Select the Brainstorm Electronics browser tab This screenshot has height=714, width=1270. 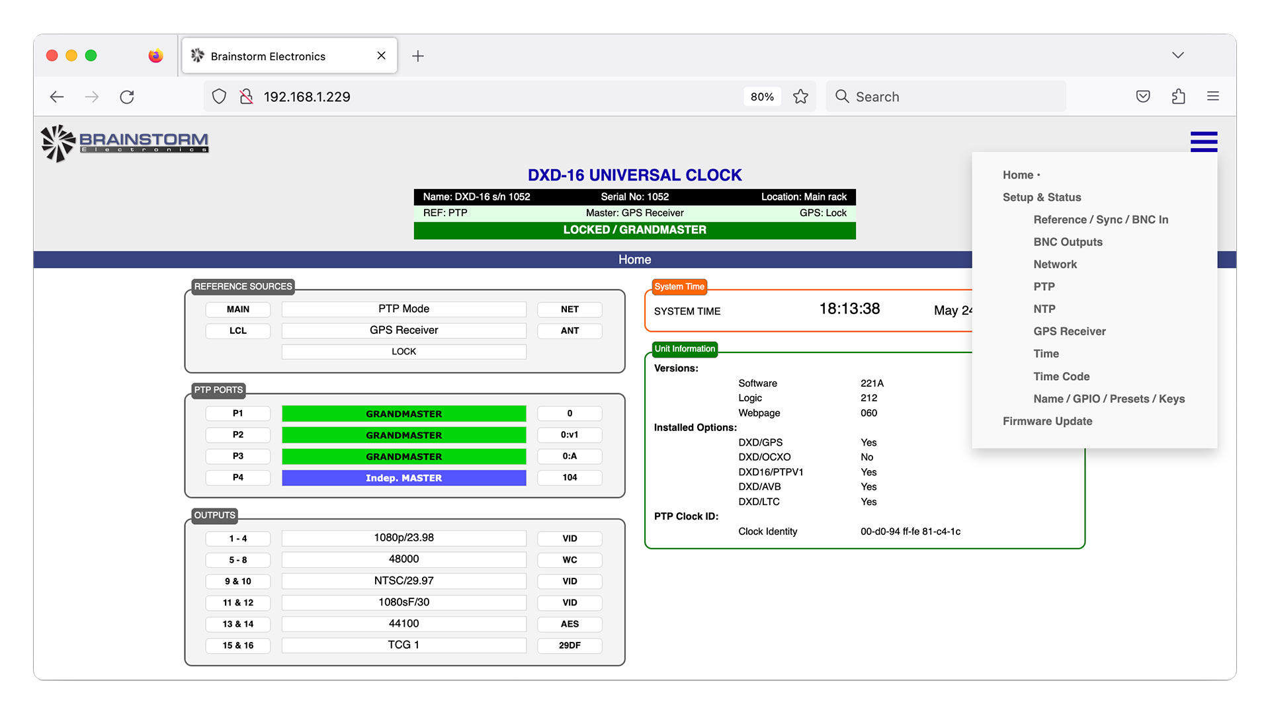point(290,56)
